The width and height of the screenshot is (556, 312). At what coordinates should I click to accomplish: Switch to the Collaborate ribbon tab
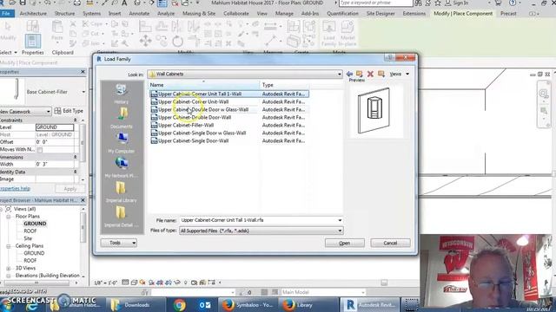click(x=236, y=14)
